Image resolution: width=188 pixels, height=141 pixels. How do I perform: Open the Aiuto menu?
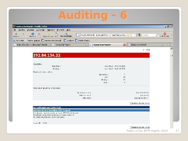[68, 30]
